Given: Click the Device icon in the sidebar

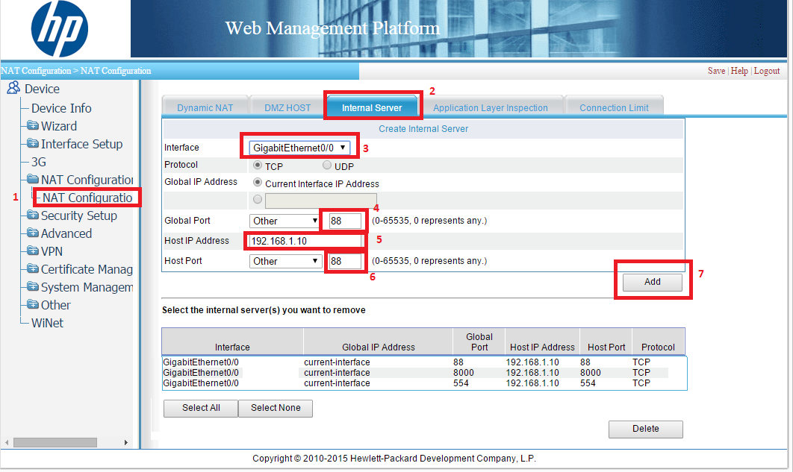Looking at the screenshot, I should (13, 89).
